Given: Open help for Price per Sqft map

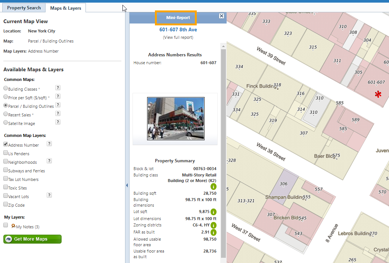Looking at the screenshot, I should 58,96.
